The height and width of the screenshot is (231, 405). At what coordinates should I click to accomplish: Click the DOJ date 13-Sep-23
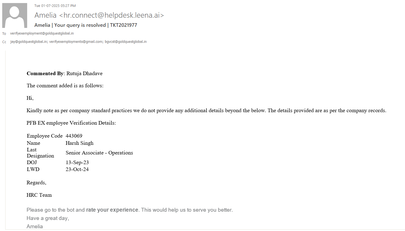77,162
